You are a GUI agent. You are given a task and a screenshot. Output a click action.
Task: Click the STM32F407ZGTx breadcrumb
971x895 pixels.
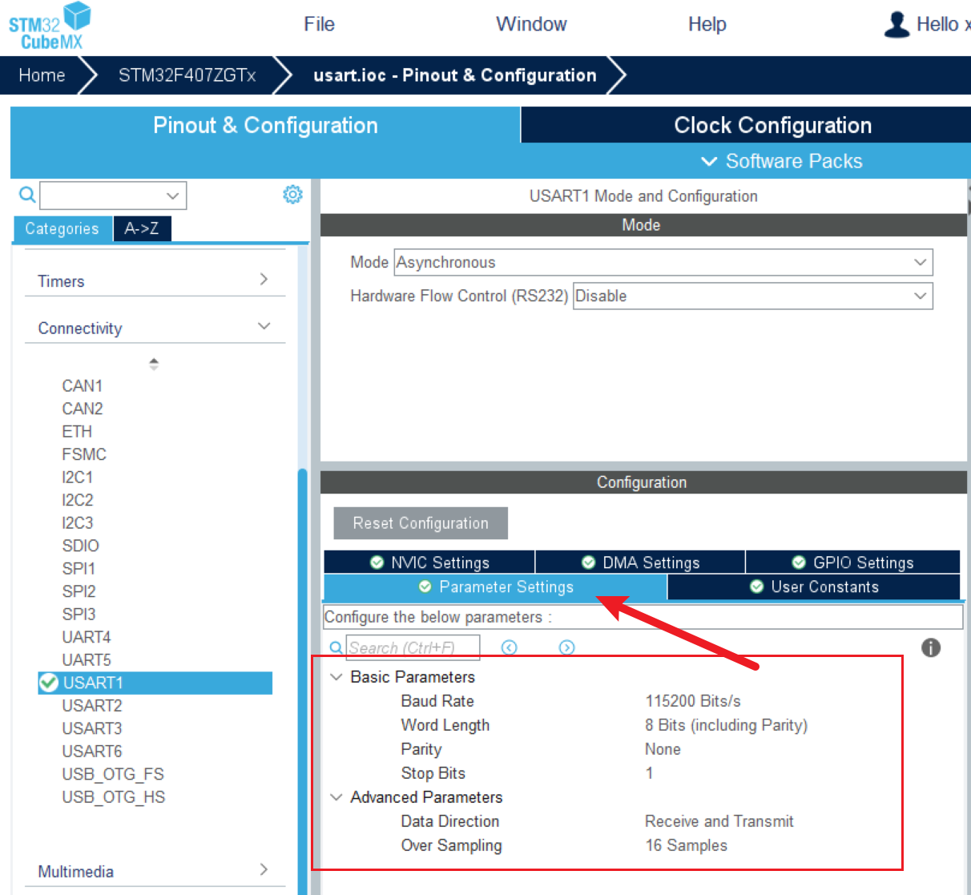(x=187, y=75)
